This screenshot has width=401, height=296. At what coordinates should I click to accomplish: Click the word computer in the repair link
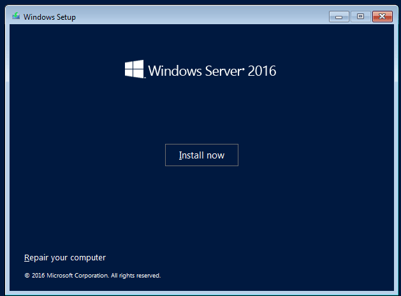coord(86,258)
